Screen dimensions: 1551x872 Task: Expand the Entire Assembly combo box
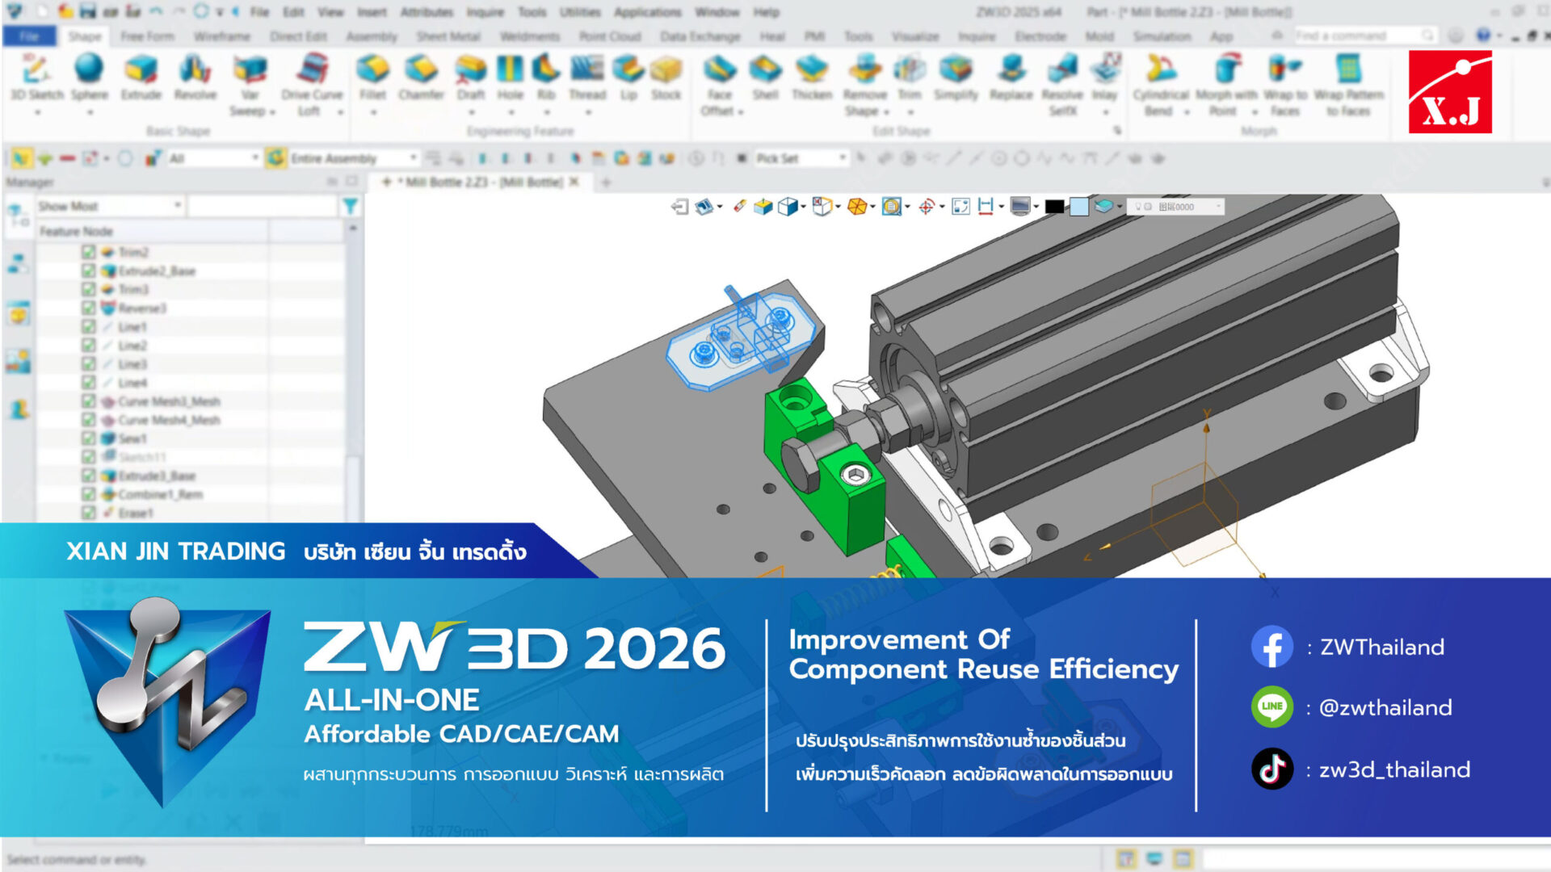click(412, 158)
